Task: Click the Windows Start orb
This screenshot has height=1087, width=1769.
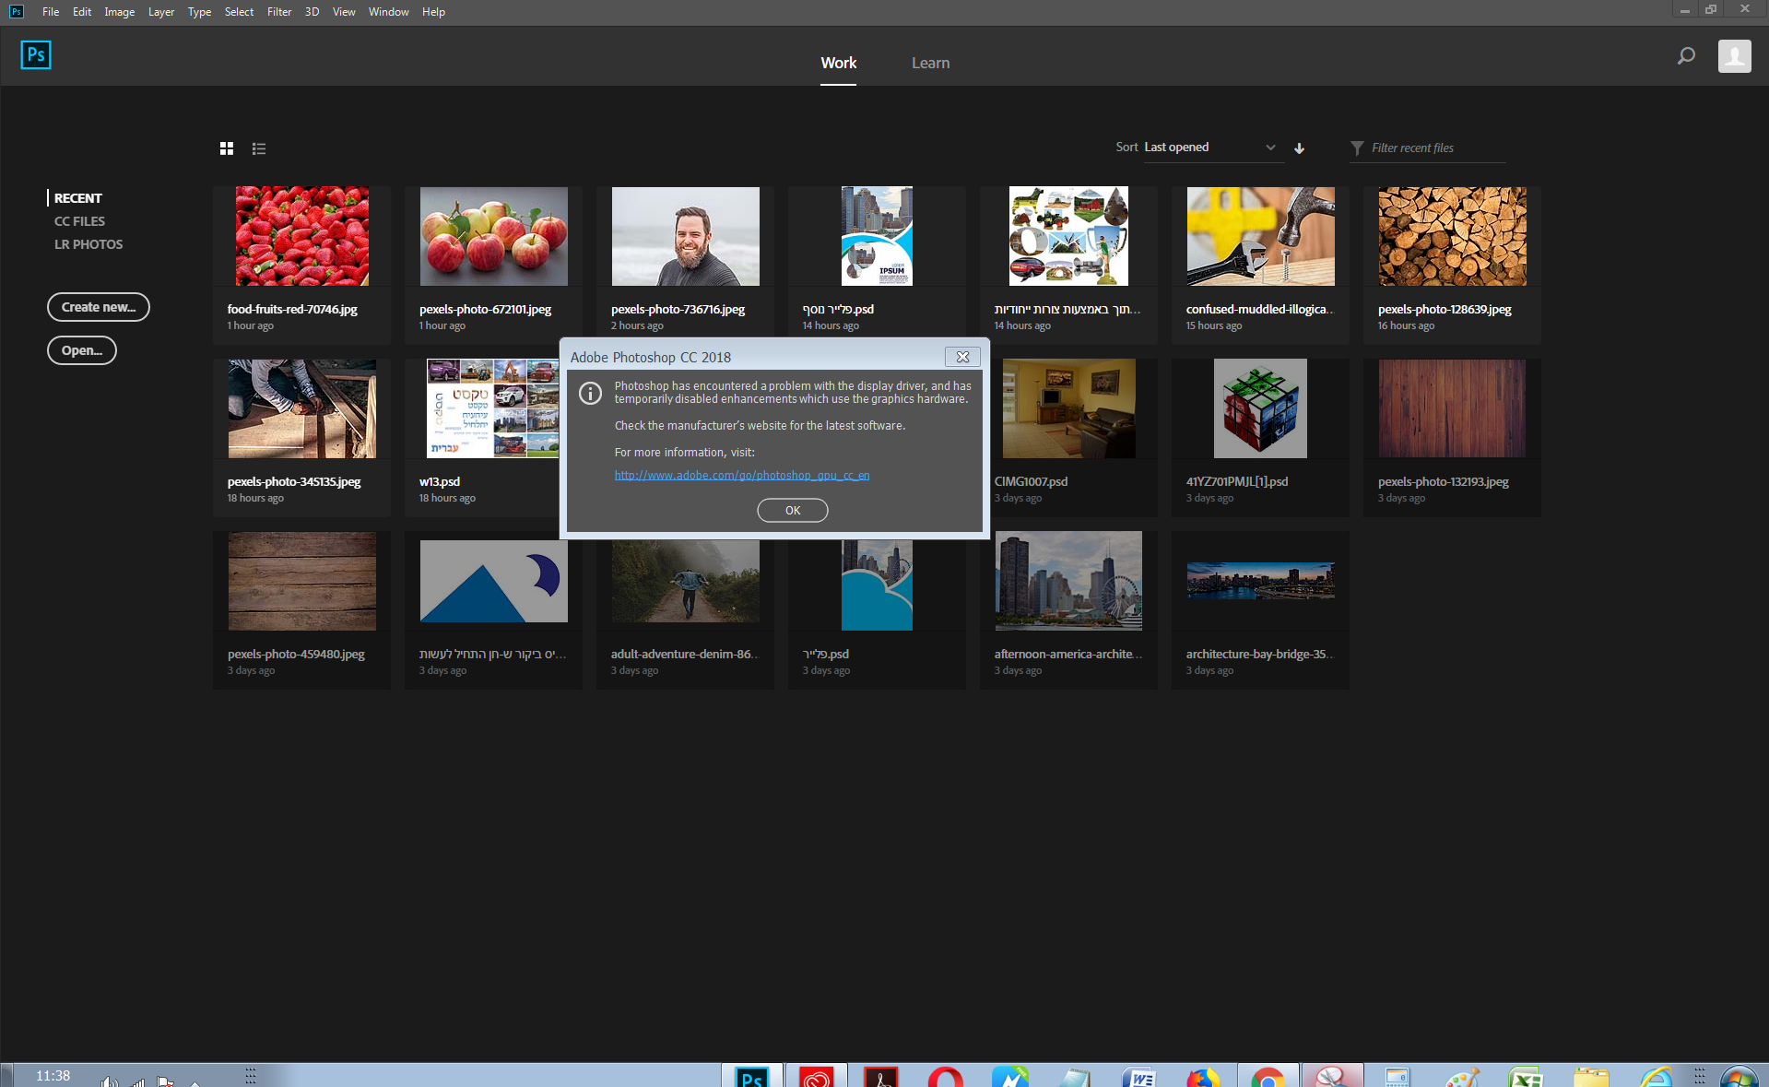Action: (x=1739, y=1076)
